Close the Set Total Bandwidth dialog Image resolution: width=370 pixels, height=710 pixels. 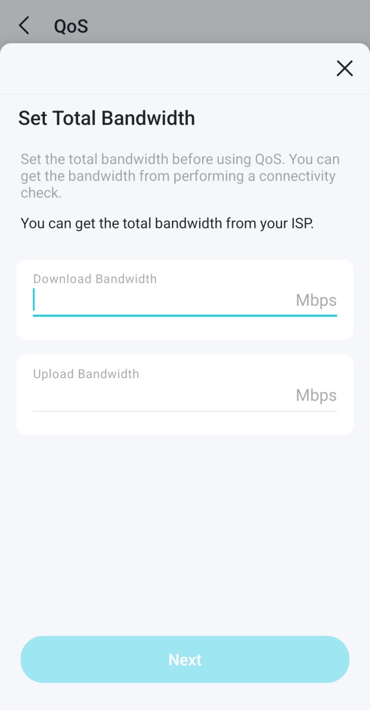tap(345, 68)
